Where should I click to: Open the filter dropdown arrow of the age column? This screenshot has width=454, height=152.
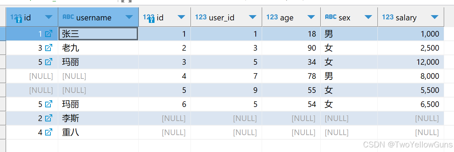311,17
